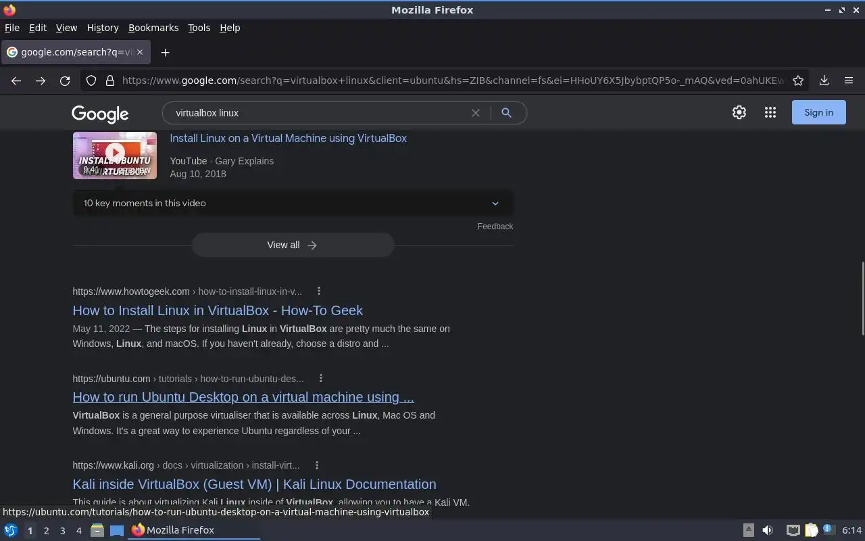Switch to virtual desktop 3
The height and width of the screenshot is (541, 865).
click(x=62, y=531)
